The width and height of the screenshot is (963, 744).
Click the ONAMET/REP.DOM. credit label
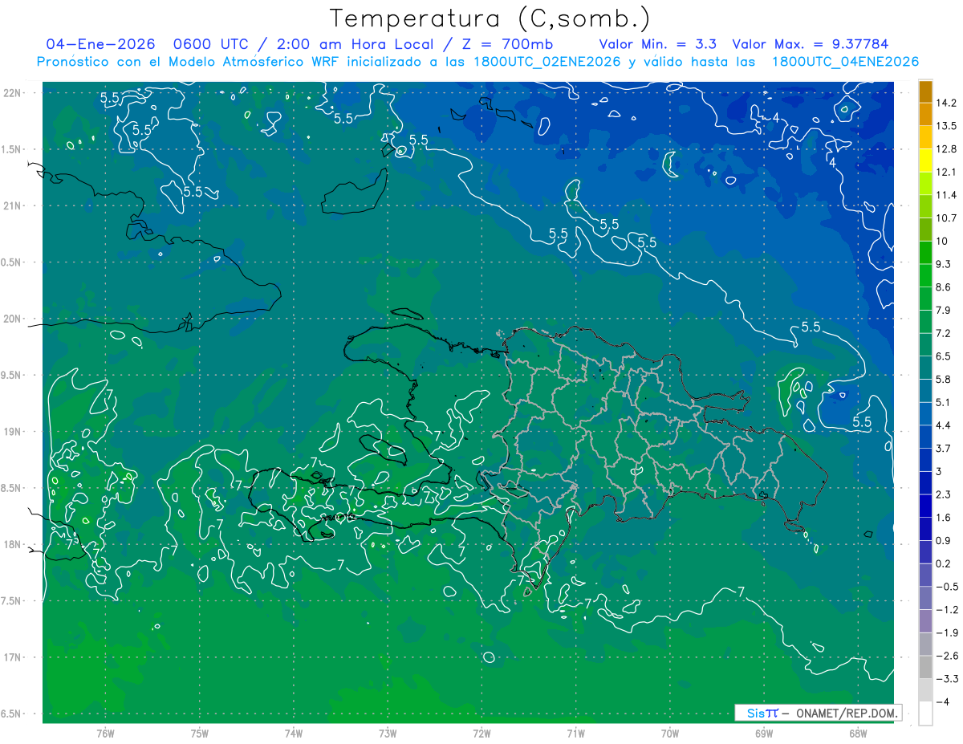(846, 713)
